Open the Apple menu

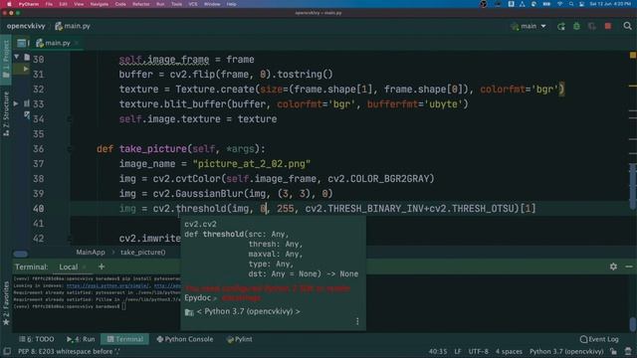pyautogui.click(x=9, y=4)
